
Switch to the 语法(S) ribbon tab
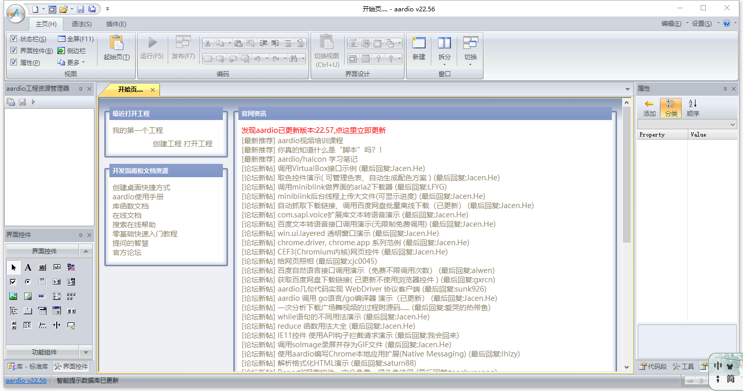[x=82, y=24]
